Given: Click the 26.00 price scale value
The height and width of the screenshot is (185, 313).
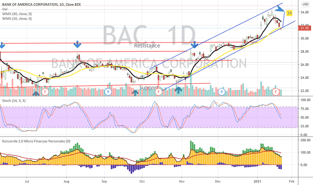Looking at the screenshot, I should pos(305,65).
